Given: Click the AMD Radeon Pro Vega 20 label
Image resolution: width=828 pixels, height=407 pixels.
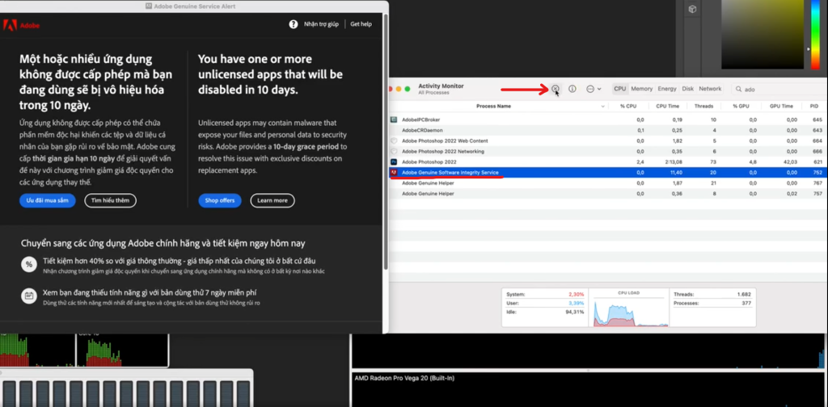Looking at the screenshot, I should click(404, 378).
